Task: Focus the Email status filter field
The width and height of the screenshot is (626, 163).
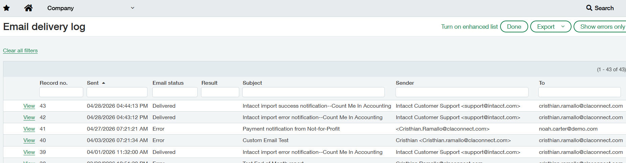Action: (175, 92)
